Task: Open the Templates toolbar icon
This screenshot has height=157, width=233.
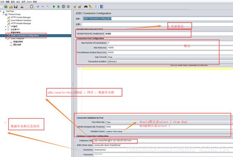Action: point(6,7)
